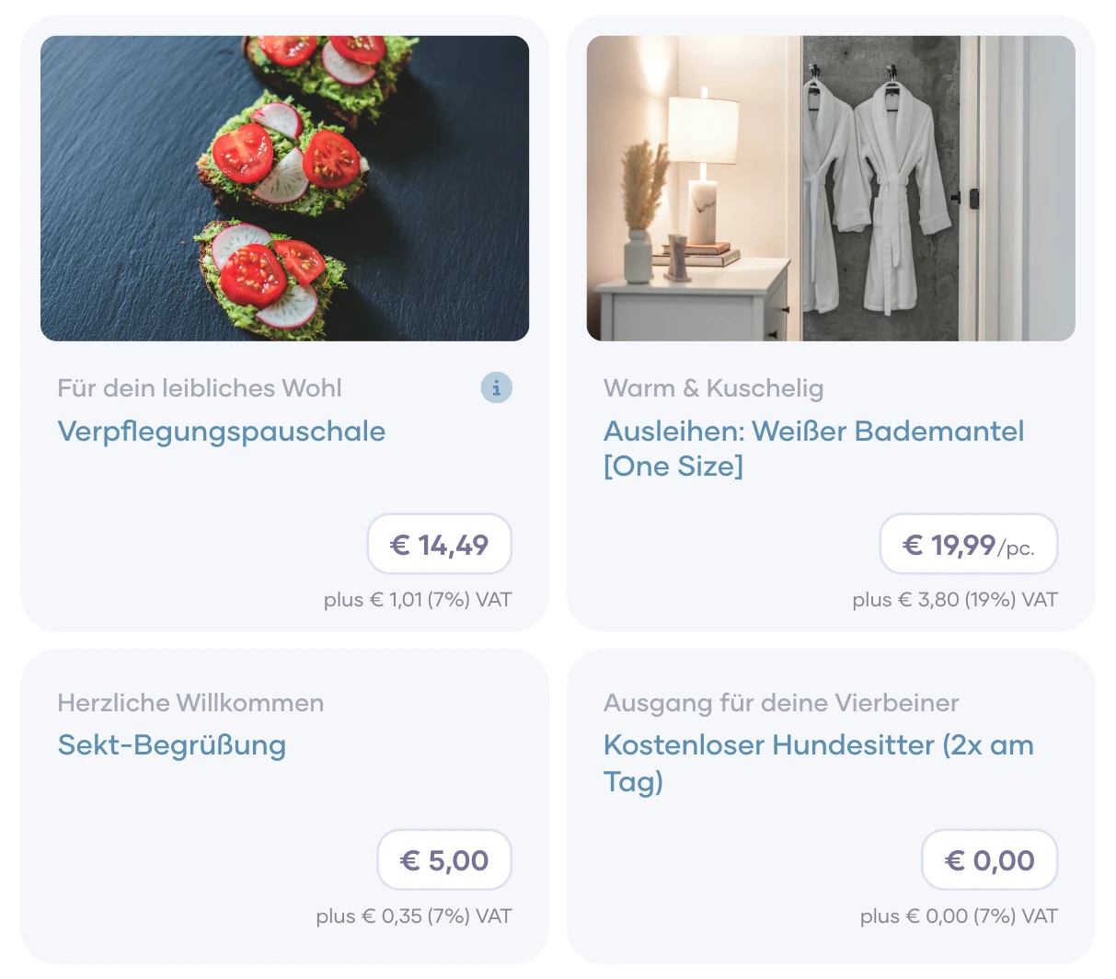Image resolution: width=1116 pixels, height=979 pixels.
Task: Open Kostenloser Hundesitter title link
Action: coord(818,763)
